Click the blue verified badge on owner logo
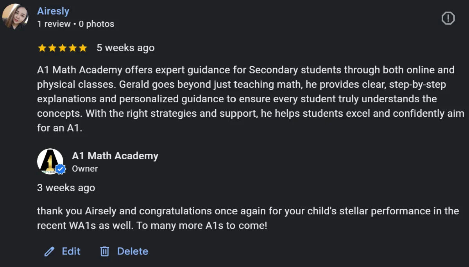This screenshot has height=267, width=469. (x=60, y=169)
